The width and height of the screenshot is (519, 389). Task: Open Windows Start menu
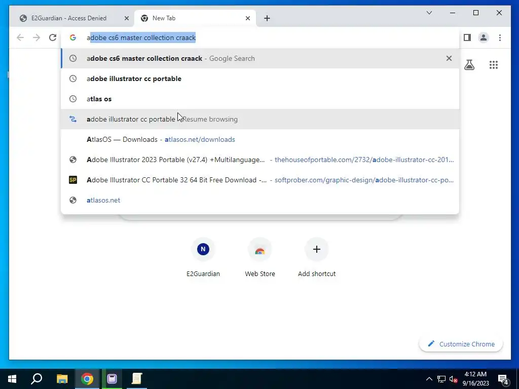coord(12,379)
